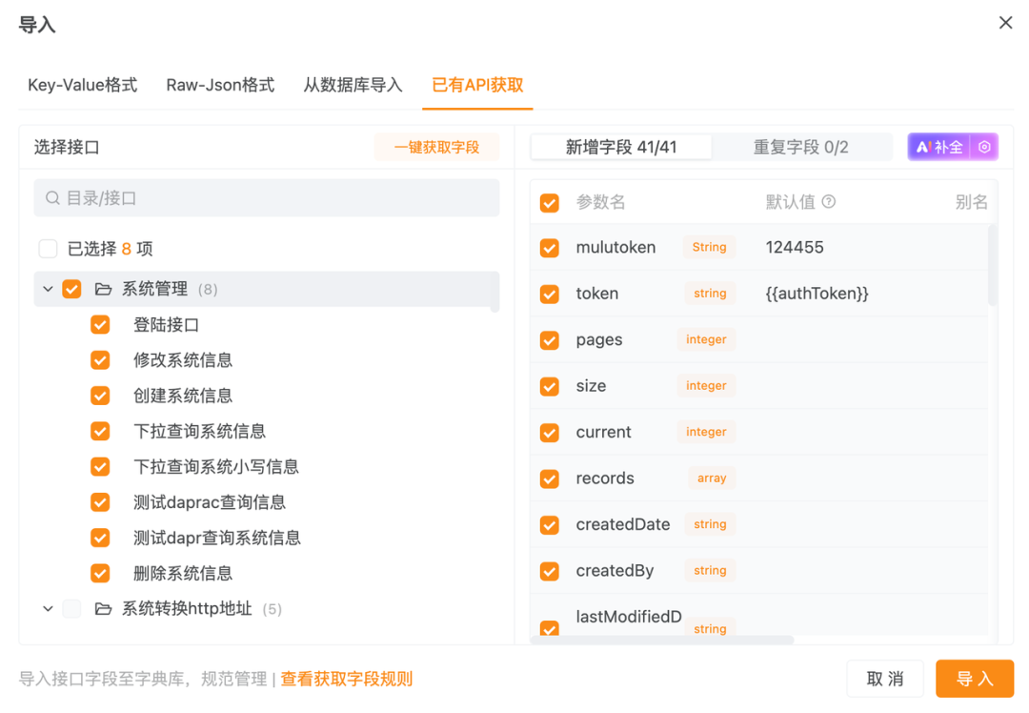Close the 导入 dialog with the X
This screenshot has height=713, width=1029.
1005,22
